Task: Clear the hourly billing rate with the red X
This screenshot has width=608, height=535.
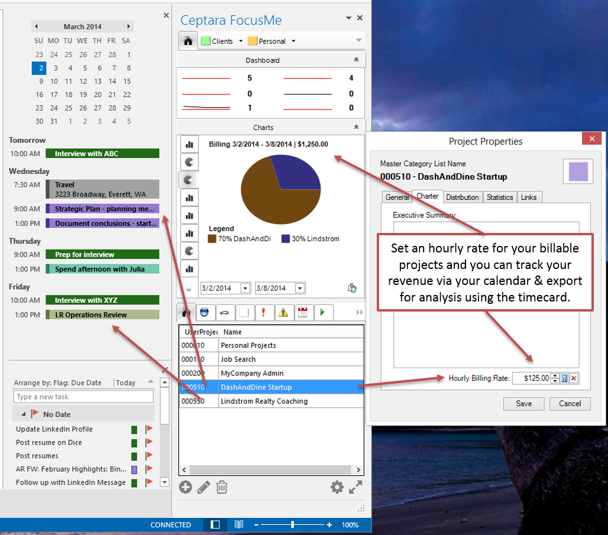Action: click(574, 378)
